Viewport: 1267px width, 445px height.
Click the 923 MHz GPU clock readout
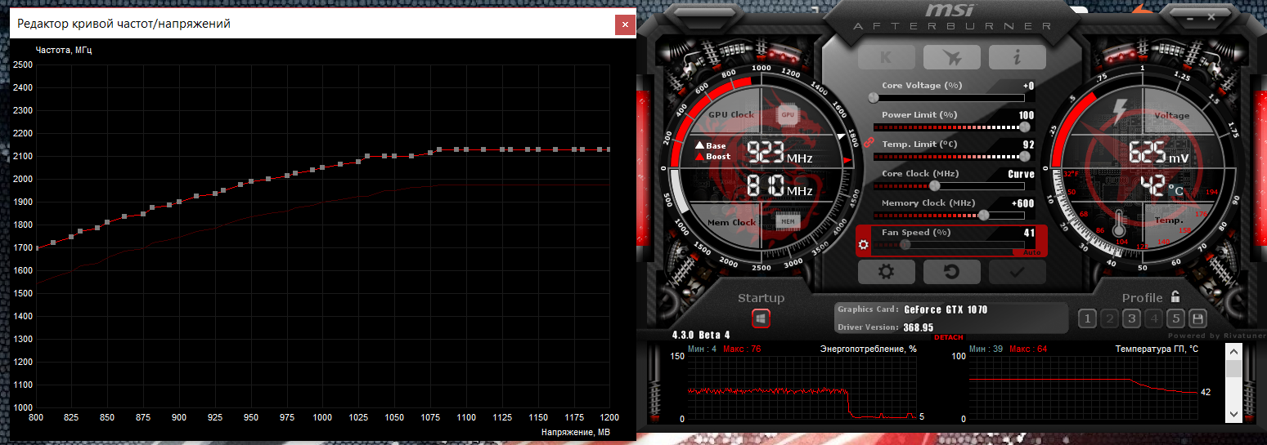coord(780,153)
